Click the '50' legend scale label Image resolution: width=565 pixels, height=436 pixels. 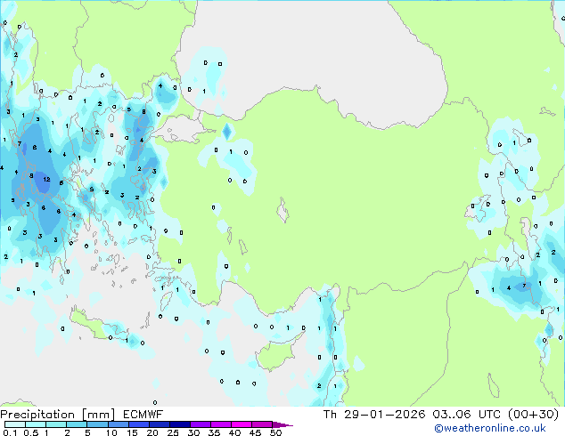click(x=275, y=432)
